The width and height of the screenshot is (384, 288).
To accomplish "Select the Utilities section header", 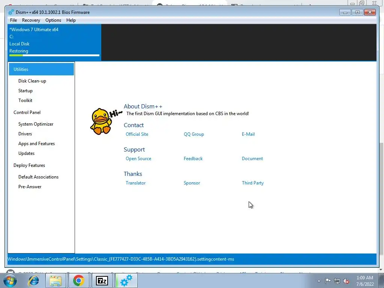I will tap(41, 69).
